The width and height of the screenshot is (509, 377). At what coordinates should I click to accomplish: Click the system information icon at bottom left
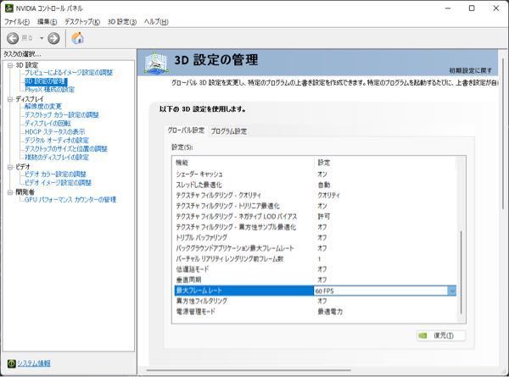click(11, 363)
